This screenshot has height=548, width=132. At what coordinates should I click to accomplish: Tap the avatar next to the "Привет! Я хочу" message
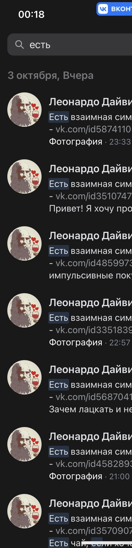[x=24, y=176]
